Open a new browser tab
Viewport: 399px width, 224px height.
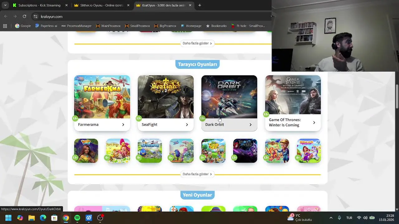[x=199, y=5]
